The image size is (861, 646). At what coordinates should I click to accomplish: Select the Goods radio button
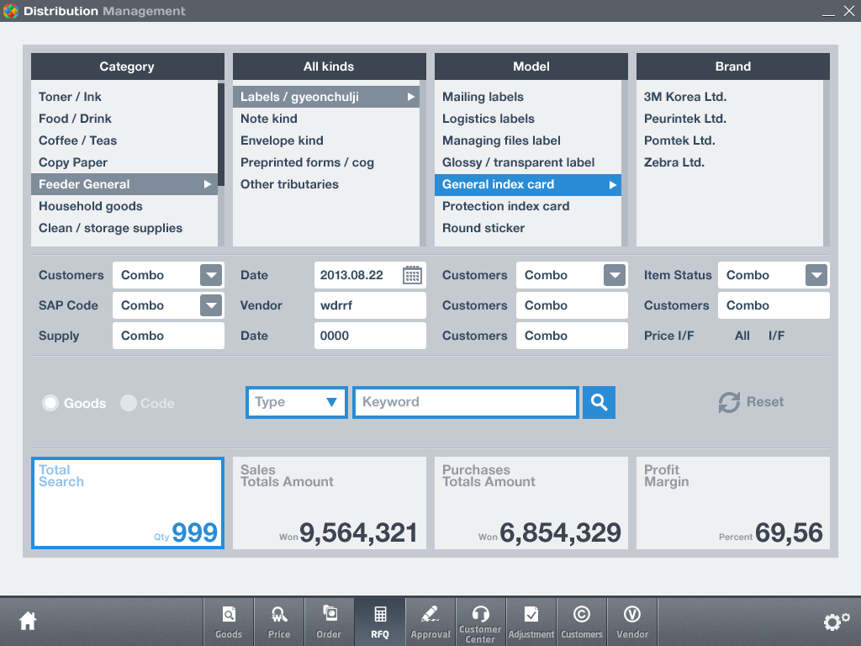[50, 403]
